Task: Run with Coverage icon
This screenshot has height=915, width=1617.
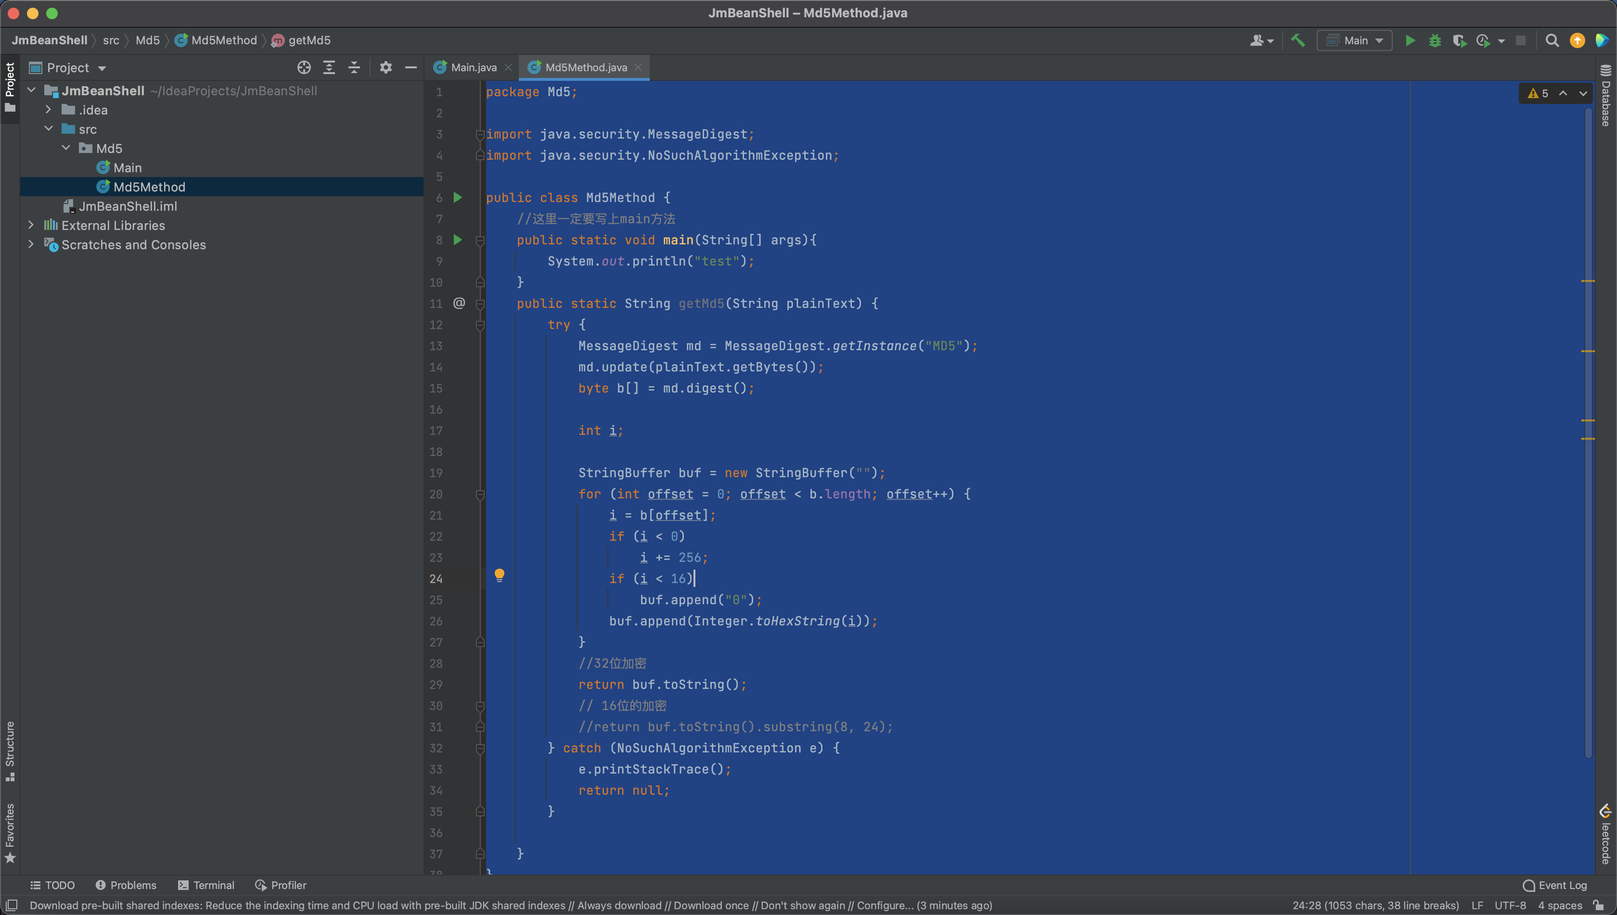Action: point(1459,40)
